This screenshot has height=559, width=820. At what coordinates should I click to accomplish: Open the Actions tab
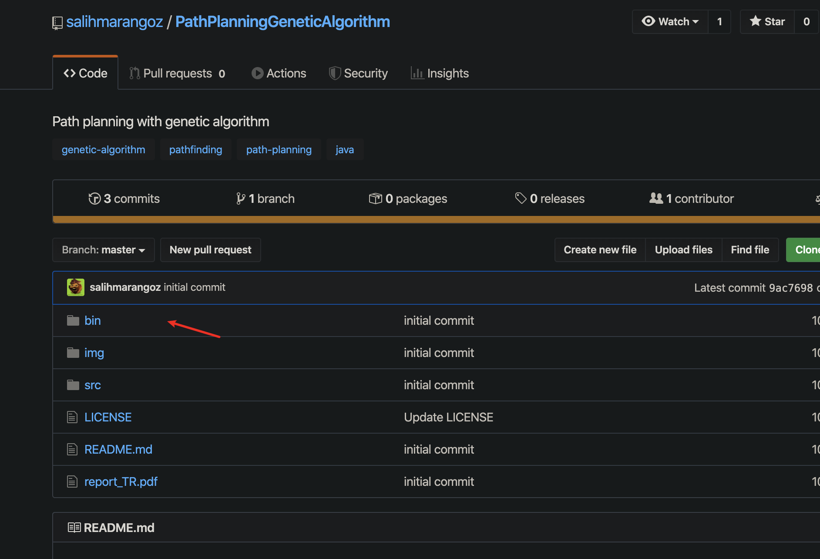coord(279,73)
